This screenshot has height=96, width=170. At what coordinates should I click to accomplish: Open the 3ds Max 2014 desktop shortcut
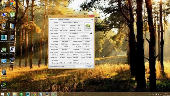pos(4,39)
